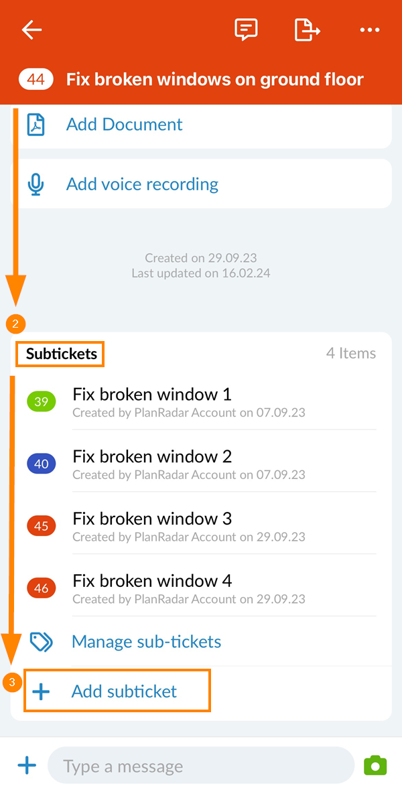Tap the green camera icon
This screenshot has height=798, width=402.
tap(375, 766)
